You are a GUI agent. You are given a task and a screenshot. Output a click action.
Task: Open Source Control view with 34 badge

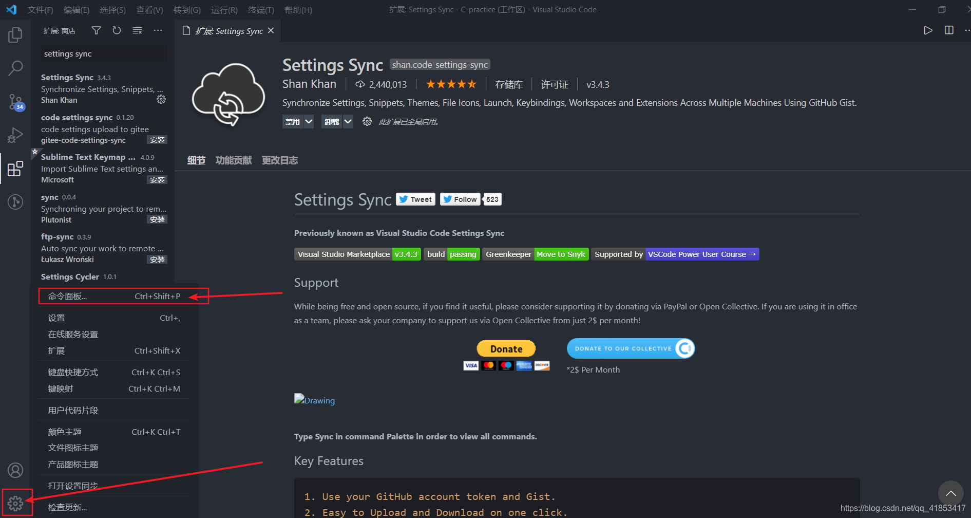15,102
